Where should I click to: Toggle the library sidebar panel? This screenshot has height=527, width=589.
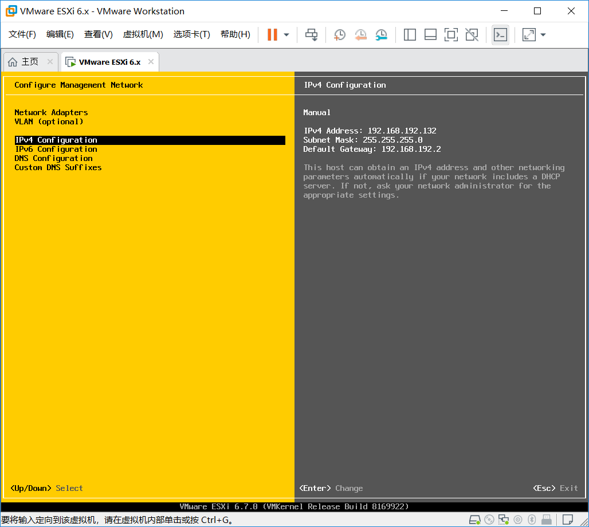410,35
